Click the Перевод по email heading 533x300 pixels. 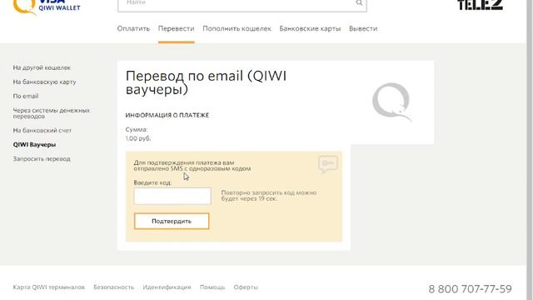[206, 82]
